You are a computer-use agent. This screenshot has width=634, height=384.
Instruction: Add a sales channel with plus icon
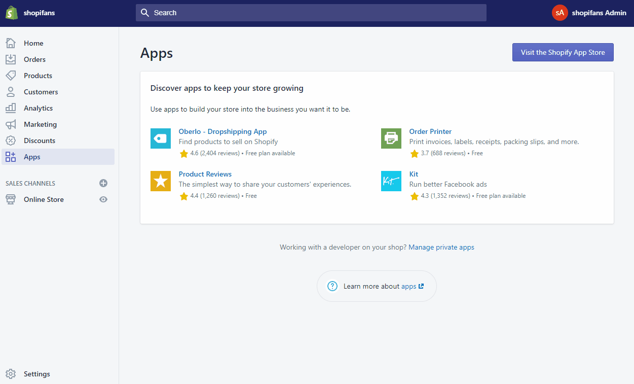tap(103, 183)
